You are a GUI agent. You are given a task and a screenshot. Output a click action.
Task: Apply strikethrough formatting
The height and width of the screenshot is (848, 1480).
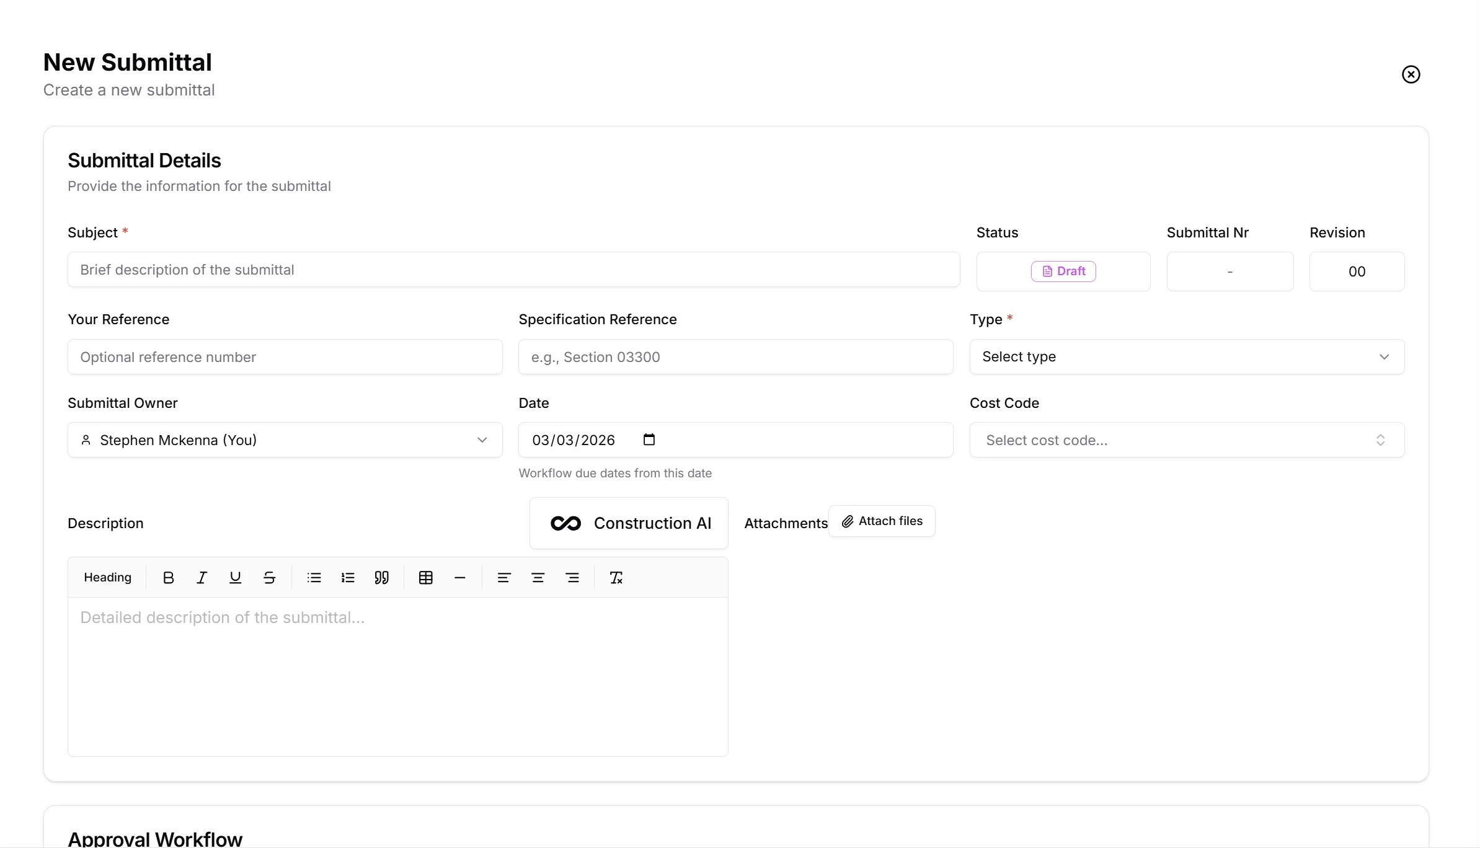point(270,577)
